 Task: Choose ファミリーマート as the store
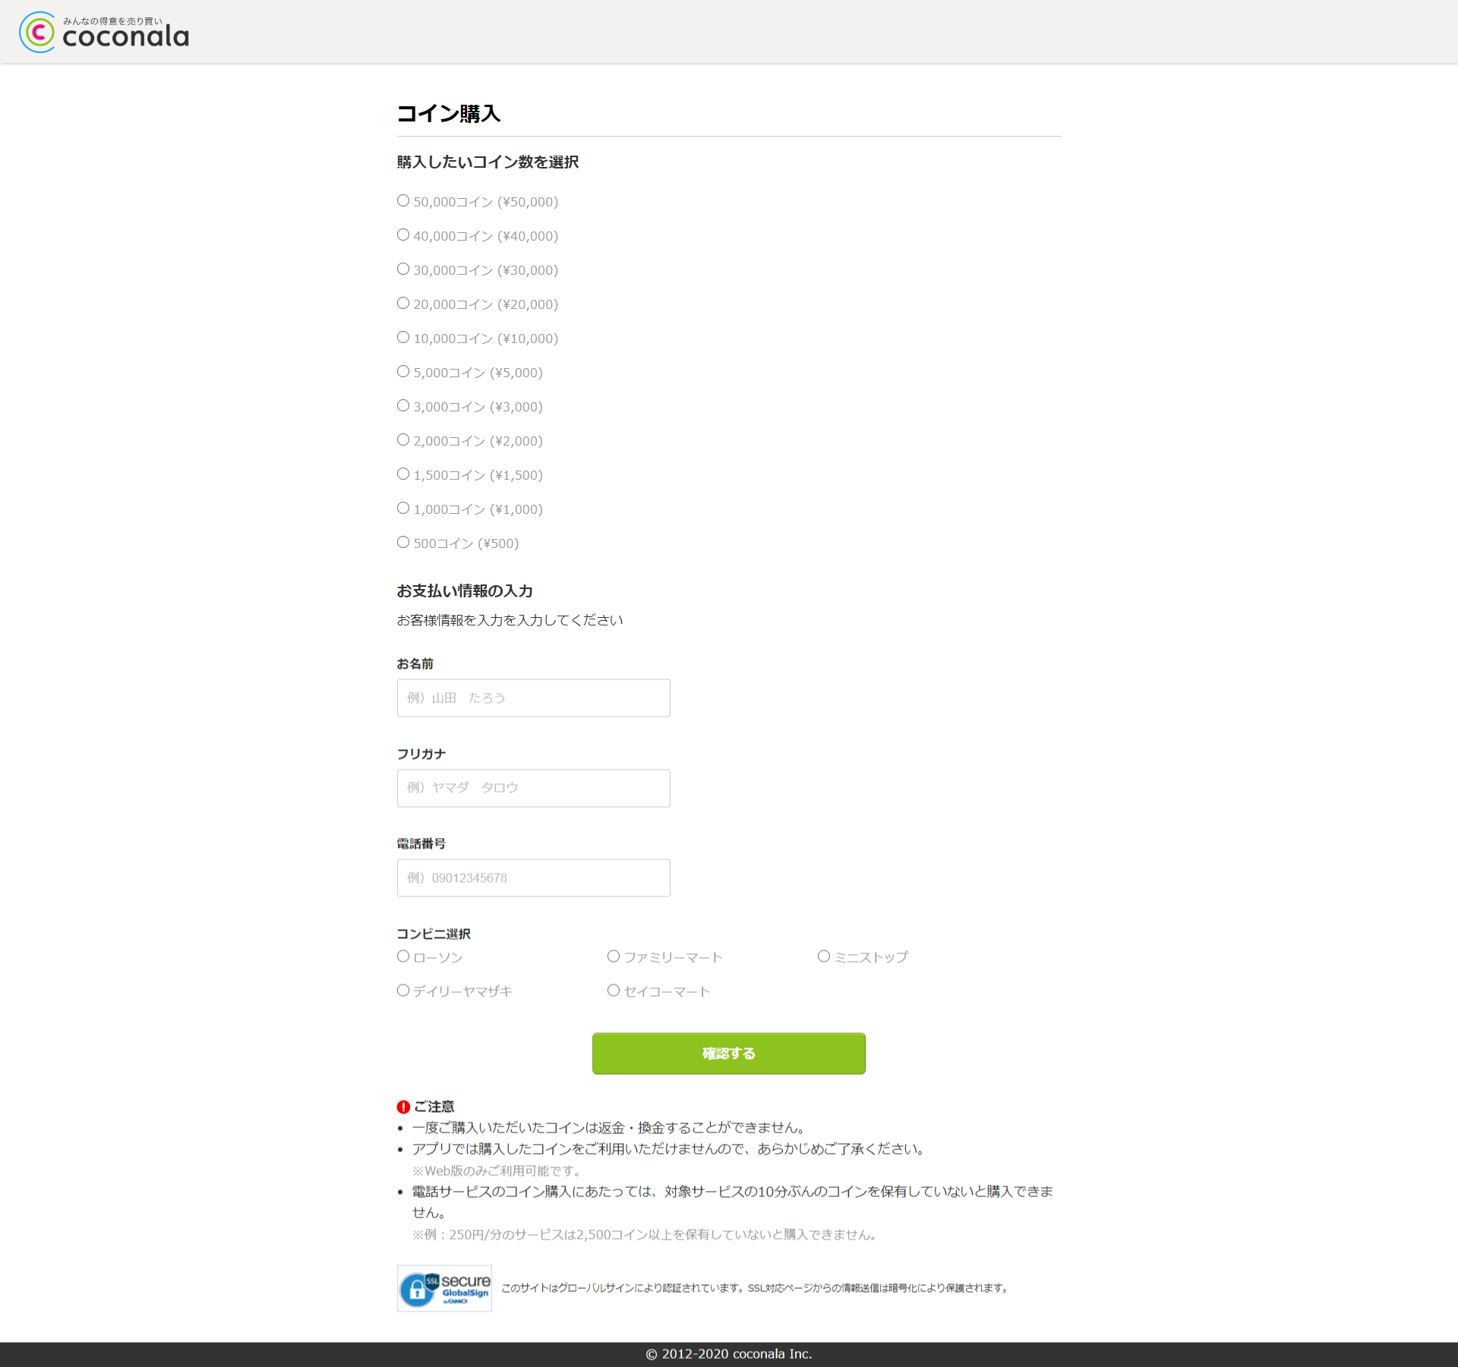coord(614,956)
